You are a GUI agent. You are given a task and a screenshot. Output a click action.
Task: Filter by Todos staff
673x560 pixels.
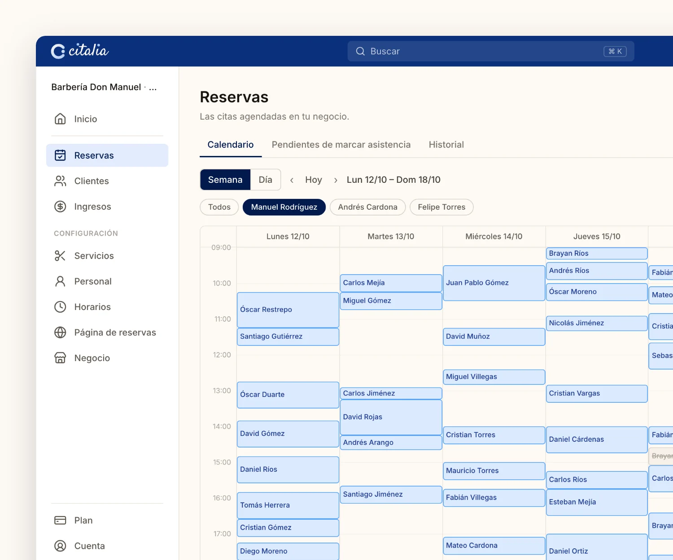[219, 207]
